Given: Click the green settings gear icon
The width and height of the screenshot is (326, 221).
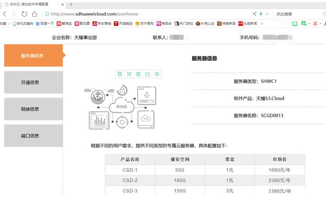Looking at the screenshot, I should tap(157, 74).
